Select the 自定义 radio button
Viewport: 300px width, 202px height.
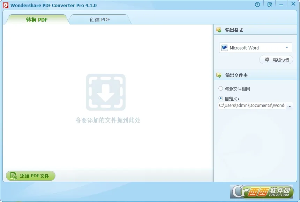[220, 98]
